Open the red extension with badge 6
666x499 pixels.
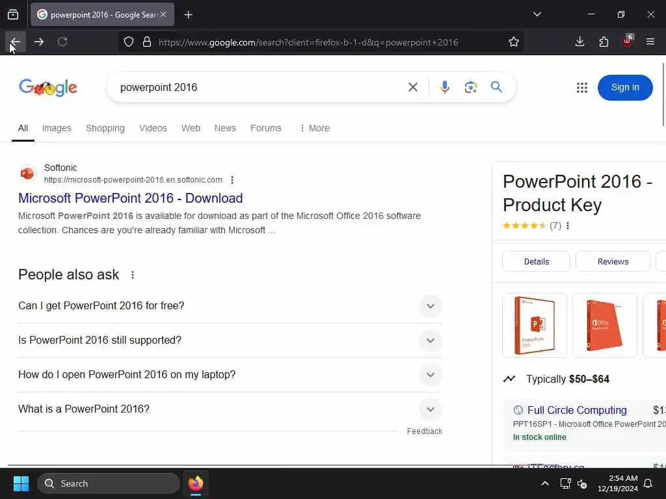click(x=628, y=41)
